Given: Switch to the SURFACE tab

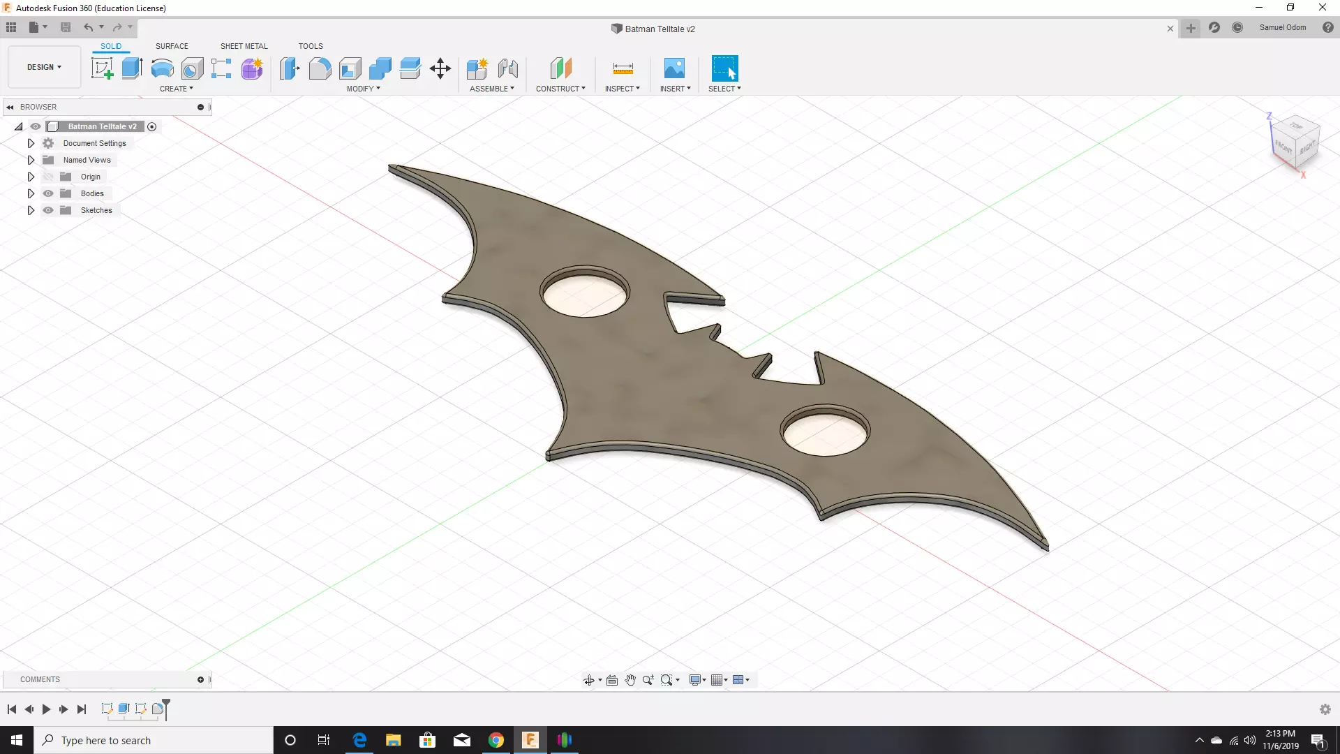Looking at the screenshot, I should click(172, 46).
